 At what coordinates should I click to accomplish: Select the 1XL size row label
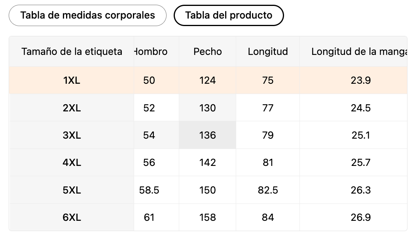click(x=72, y=81)
